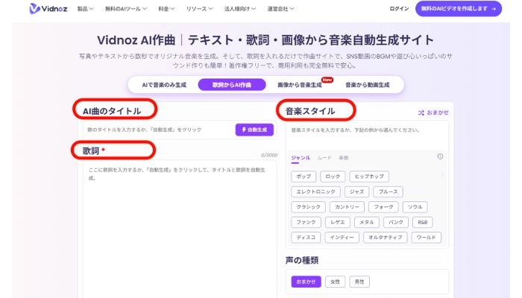Expand the リソース menu
The image size is (522, 298).
[199, 9]
